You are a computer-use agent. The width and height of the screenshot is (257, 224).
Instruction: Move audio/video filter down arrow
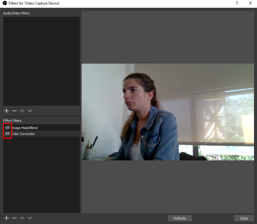(x=30, y=111)
